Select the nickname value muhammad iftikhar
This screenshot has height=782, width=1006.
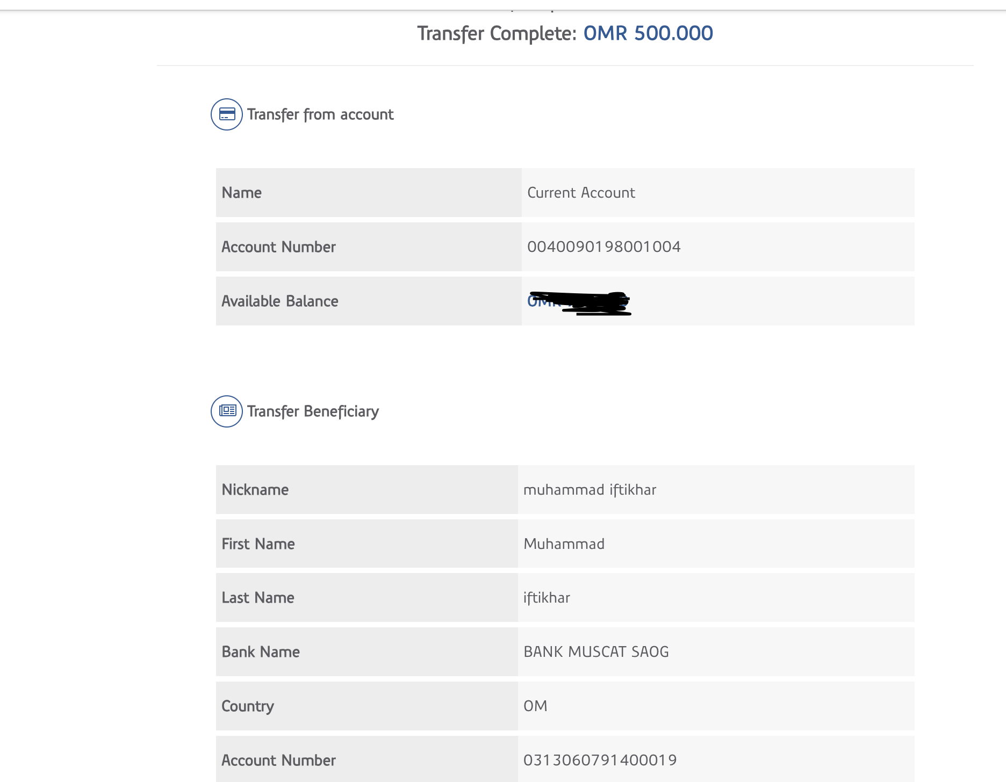pyautogui.click(x=590, y=490)
